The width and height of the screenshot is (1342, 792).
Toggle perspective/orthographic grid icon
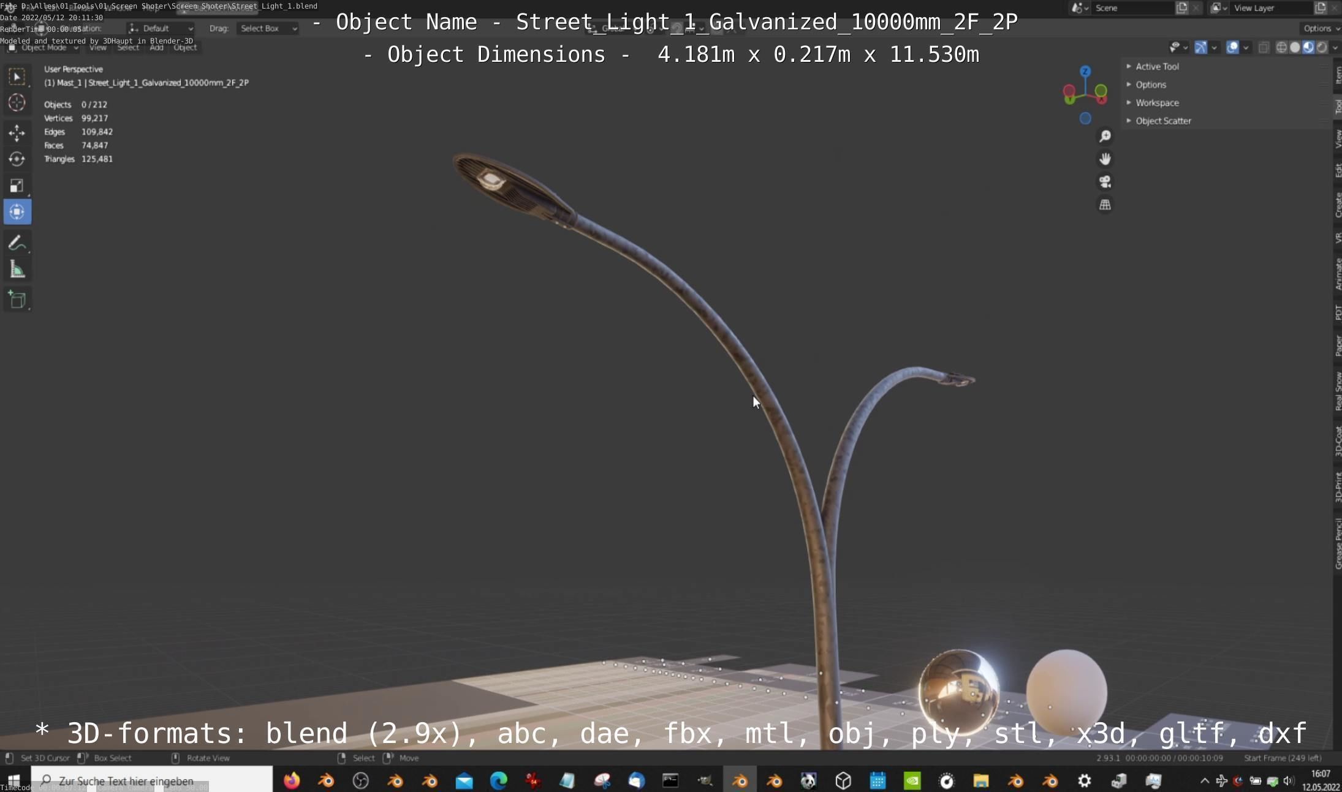(1105, 205)
